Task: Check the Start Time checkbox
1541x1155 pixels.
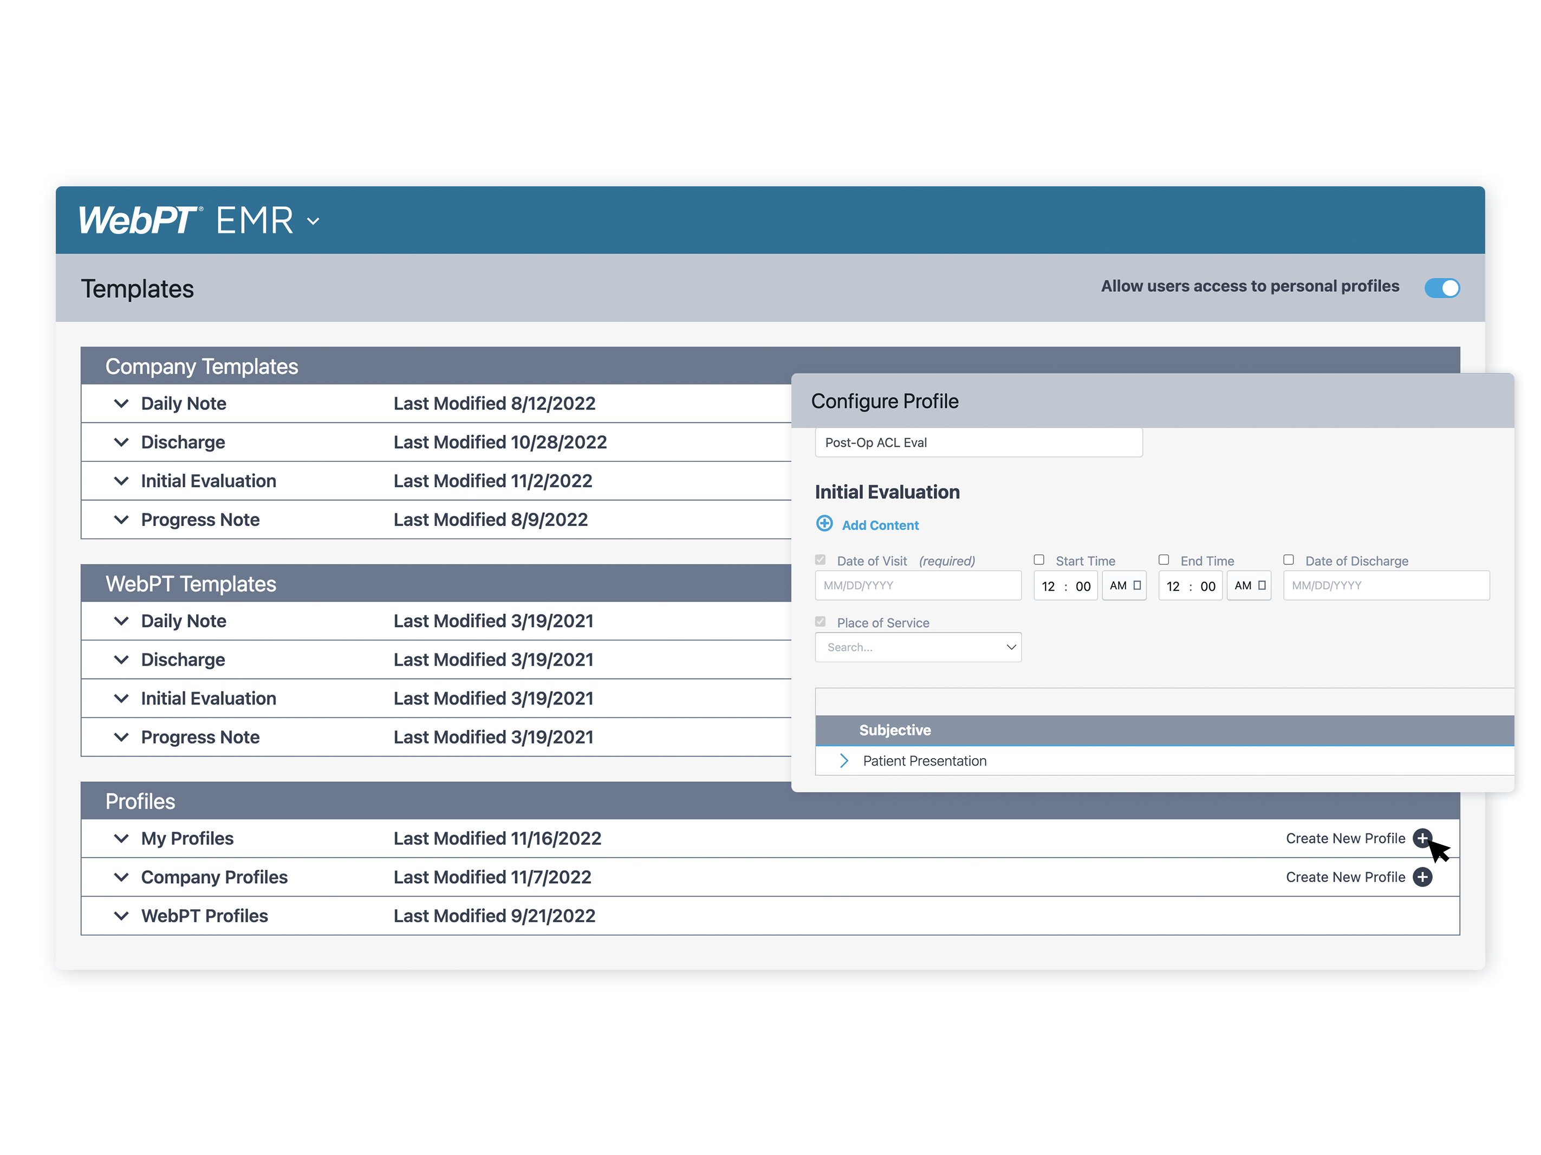Action: 1039,559
